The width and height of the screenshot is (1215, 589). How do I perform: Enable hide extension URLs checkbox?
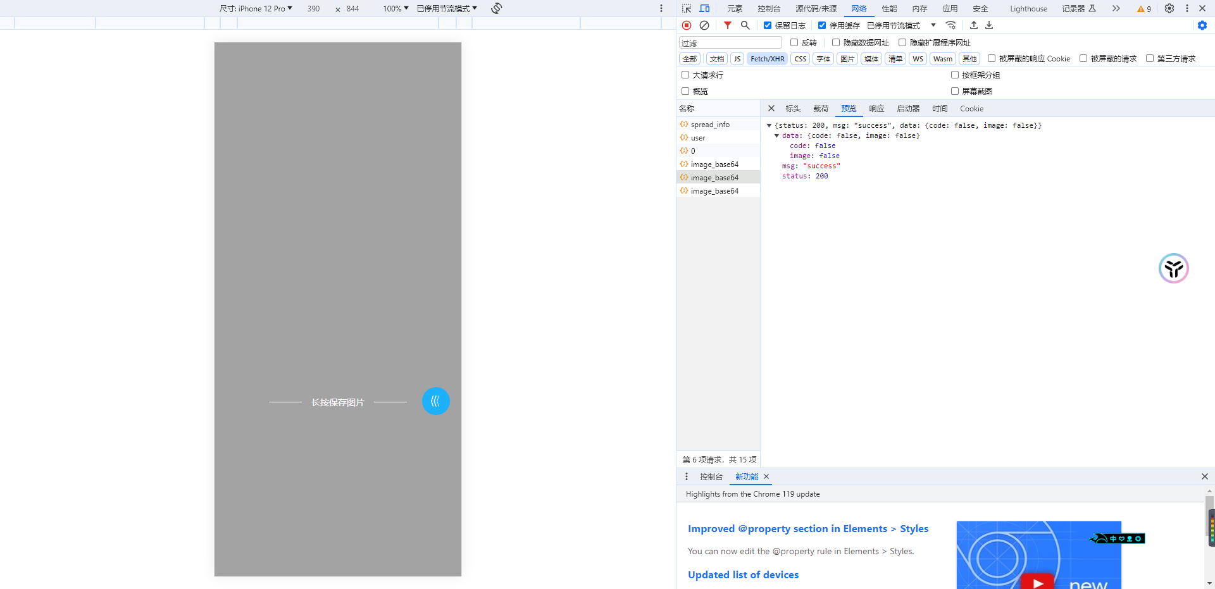click(902, 42)
